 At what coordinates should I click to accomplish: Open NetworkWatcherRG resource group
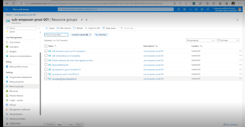[60, 65]
